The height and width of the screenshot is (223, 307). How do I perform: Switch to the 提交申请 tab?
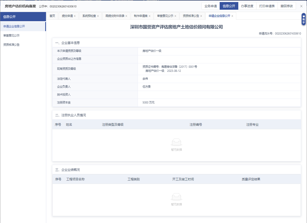(x=67, y=16)
